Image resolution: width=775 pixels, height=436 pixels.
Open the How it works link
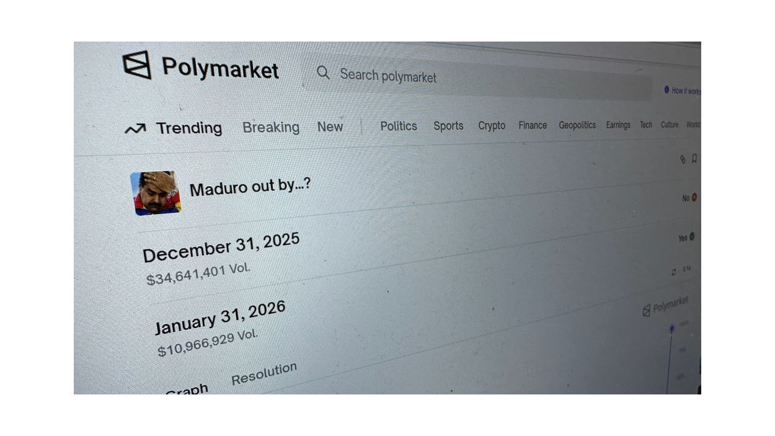686,91
